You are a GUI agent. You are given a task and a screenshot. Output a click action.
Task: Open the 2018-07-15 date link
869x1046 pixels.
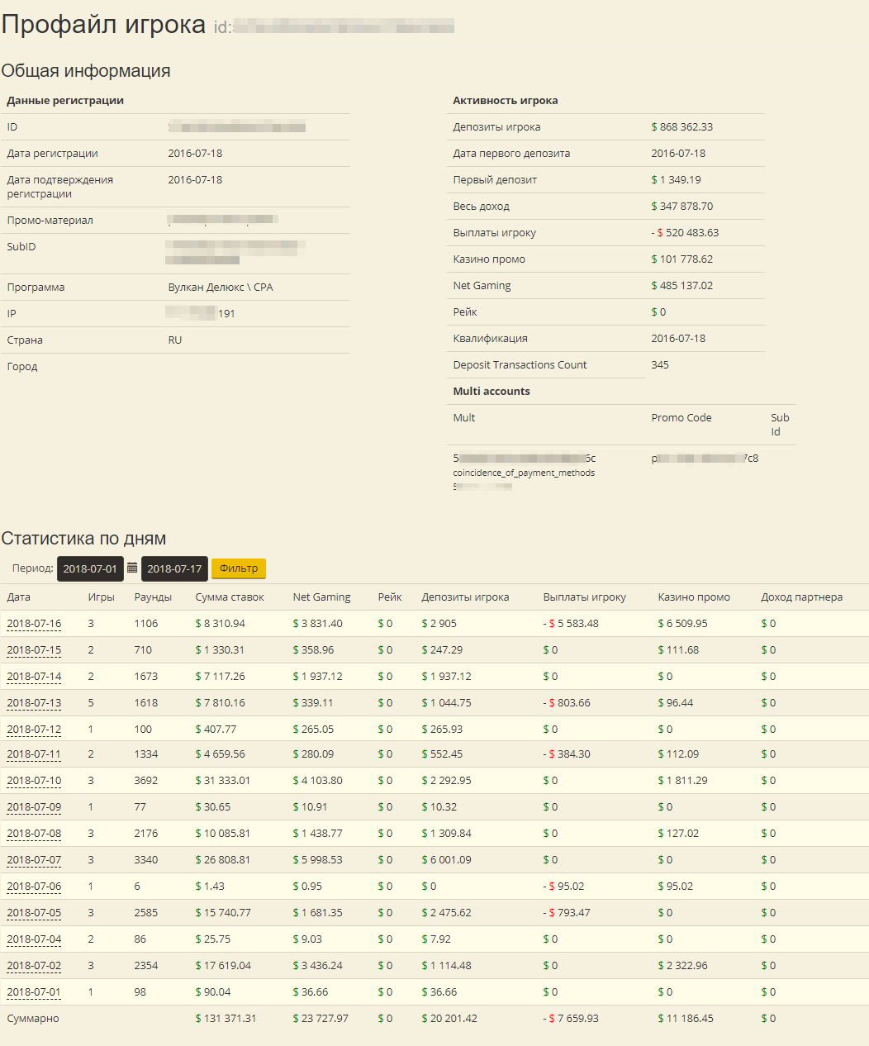point(34,650)
